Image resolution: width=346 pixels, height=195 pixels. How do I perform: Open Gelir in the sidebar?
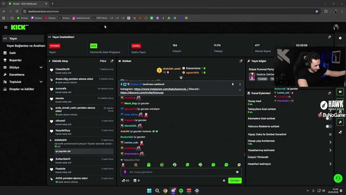point(12,53)
